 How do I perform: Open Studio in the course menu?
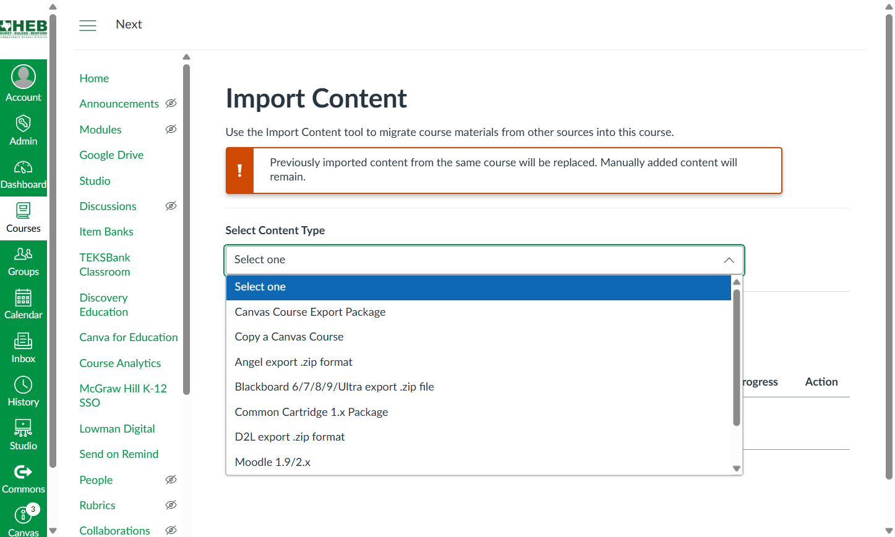(95, 181)
